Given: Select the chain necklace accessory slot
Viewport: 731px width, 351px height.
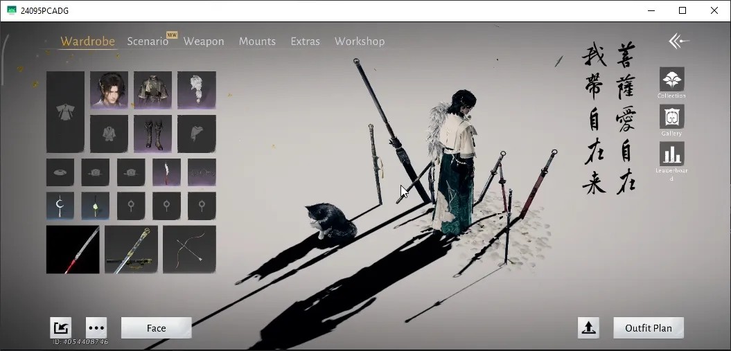Looking at the screenshot, I should pos(202,172).
